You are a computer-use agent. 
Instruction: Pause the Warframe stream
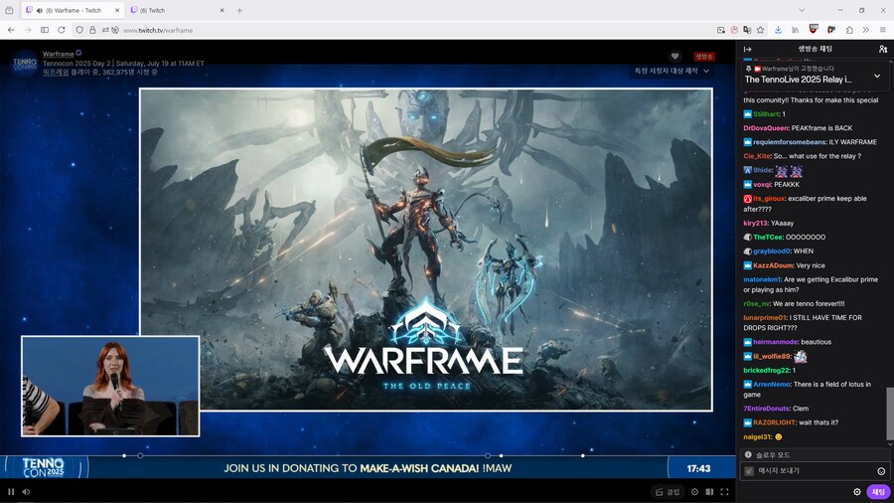click(11, 492)
